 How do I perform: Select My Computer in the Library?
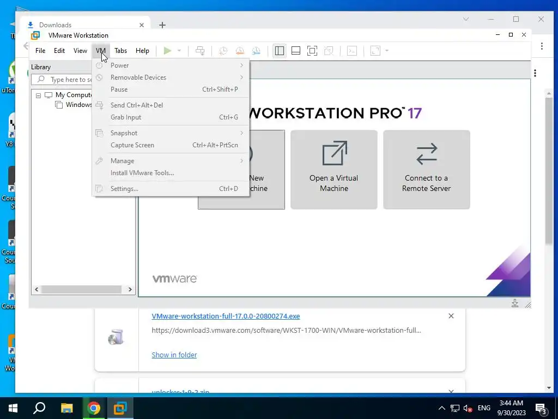coord(74,95)
